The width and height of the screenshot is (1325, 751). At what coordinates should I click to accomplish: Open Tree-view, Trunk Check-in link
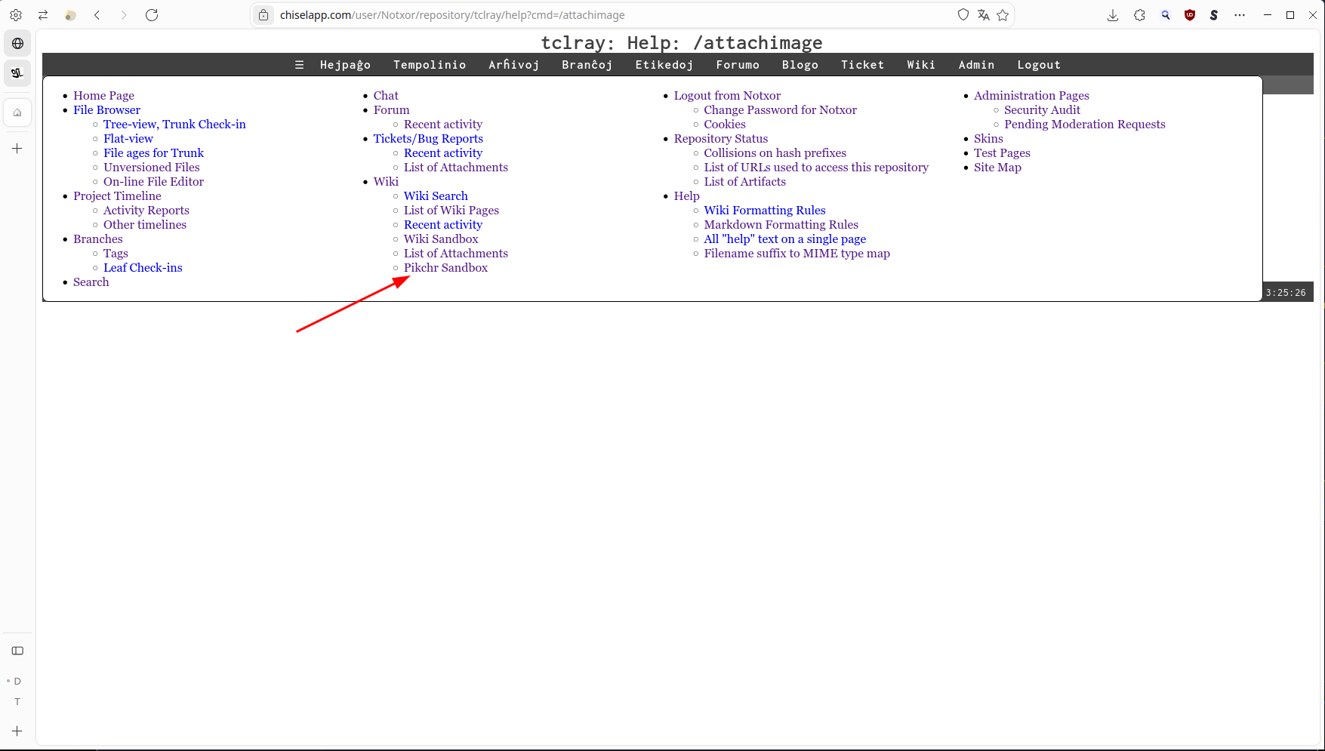(x=174, y=125)
